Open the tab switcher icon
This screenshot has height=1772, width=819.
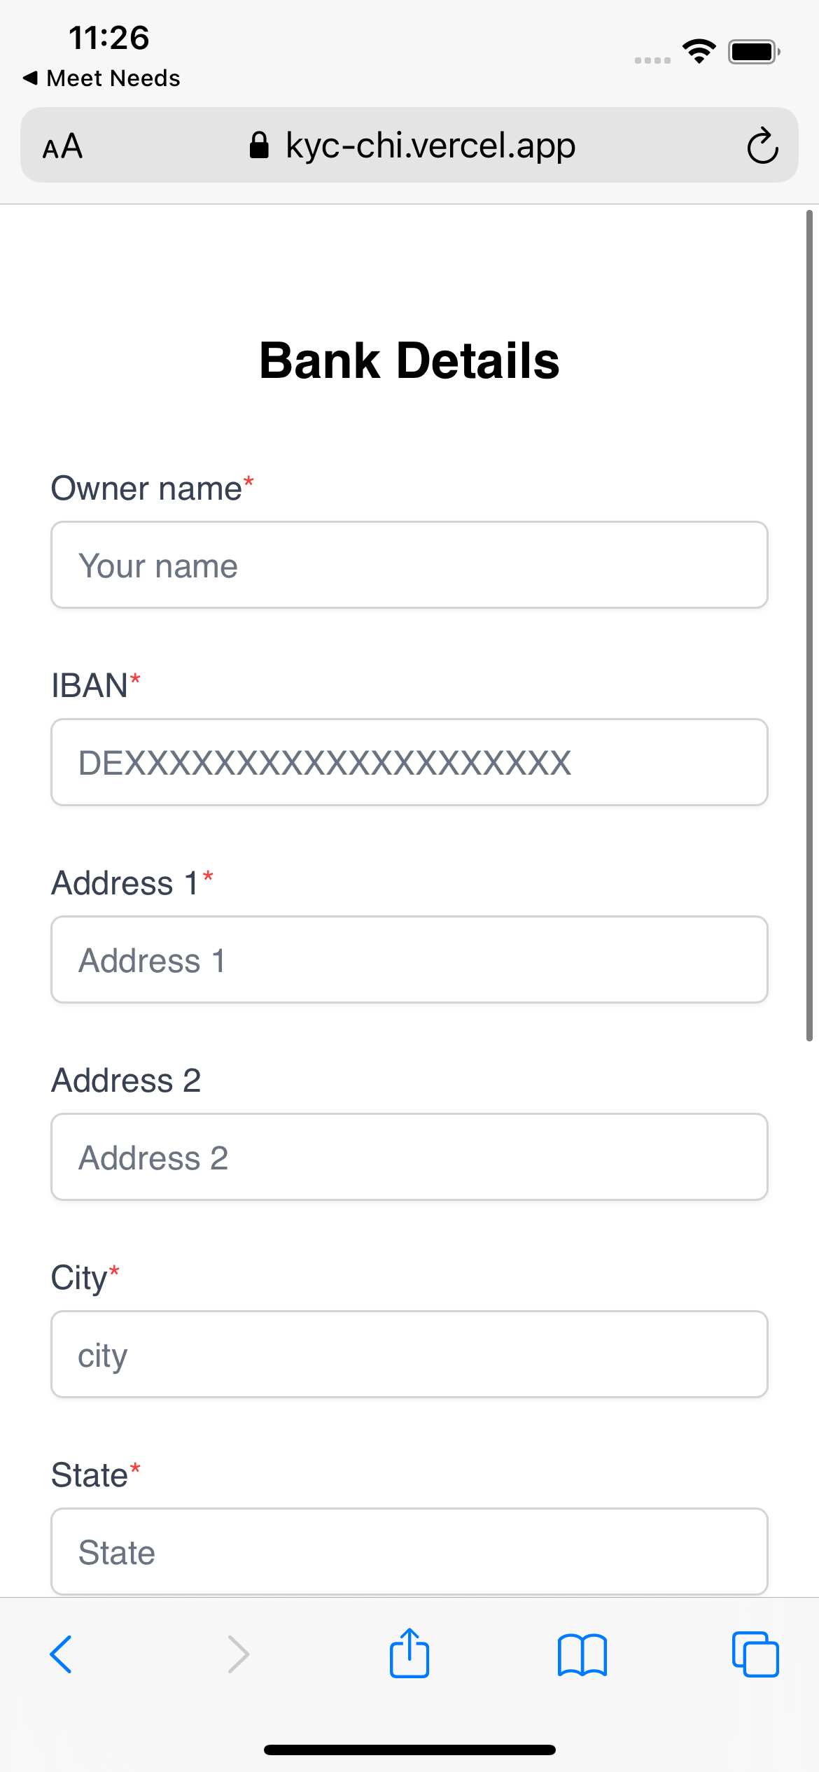(755, 1655)
